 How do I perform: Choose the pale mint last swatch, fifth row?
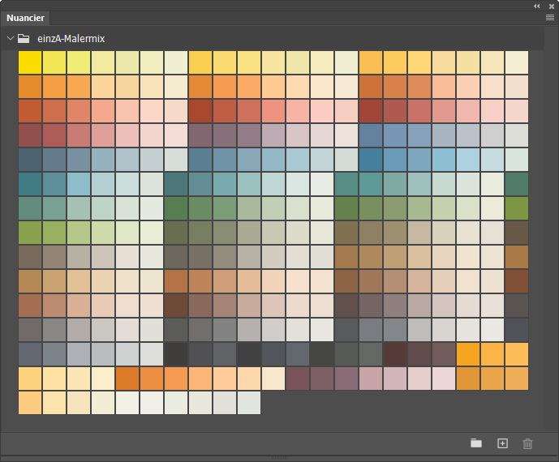tap(517, 160)
